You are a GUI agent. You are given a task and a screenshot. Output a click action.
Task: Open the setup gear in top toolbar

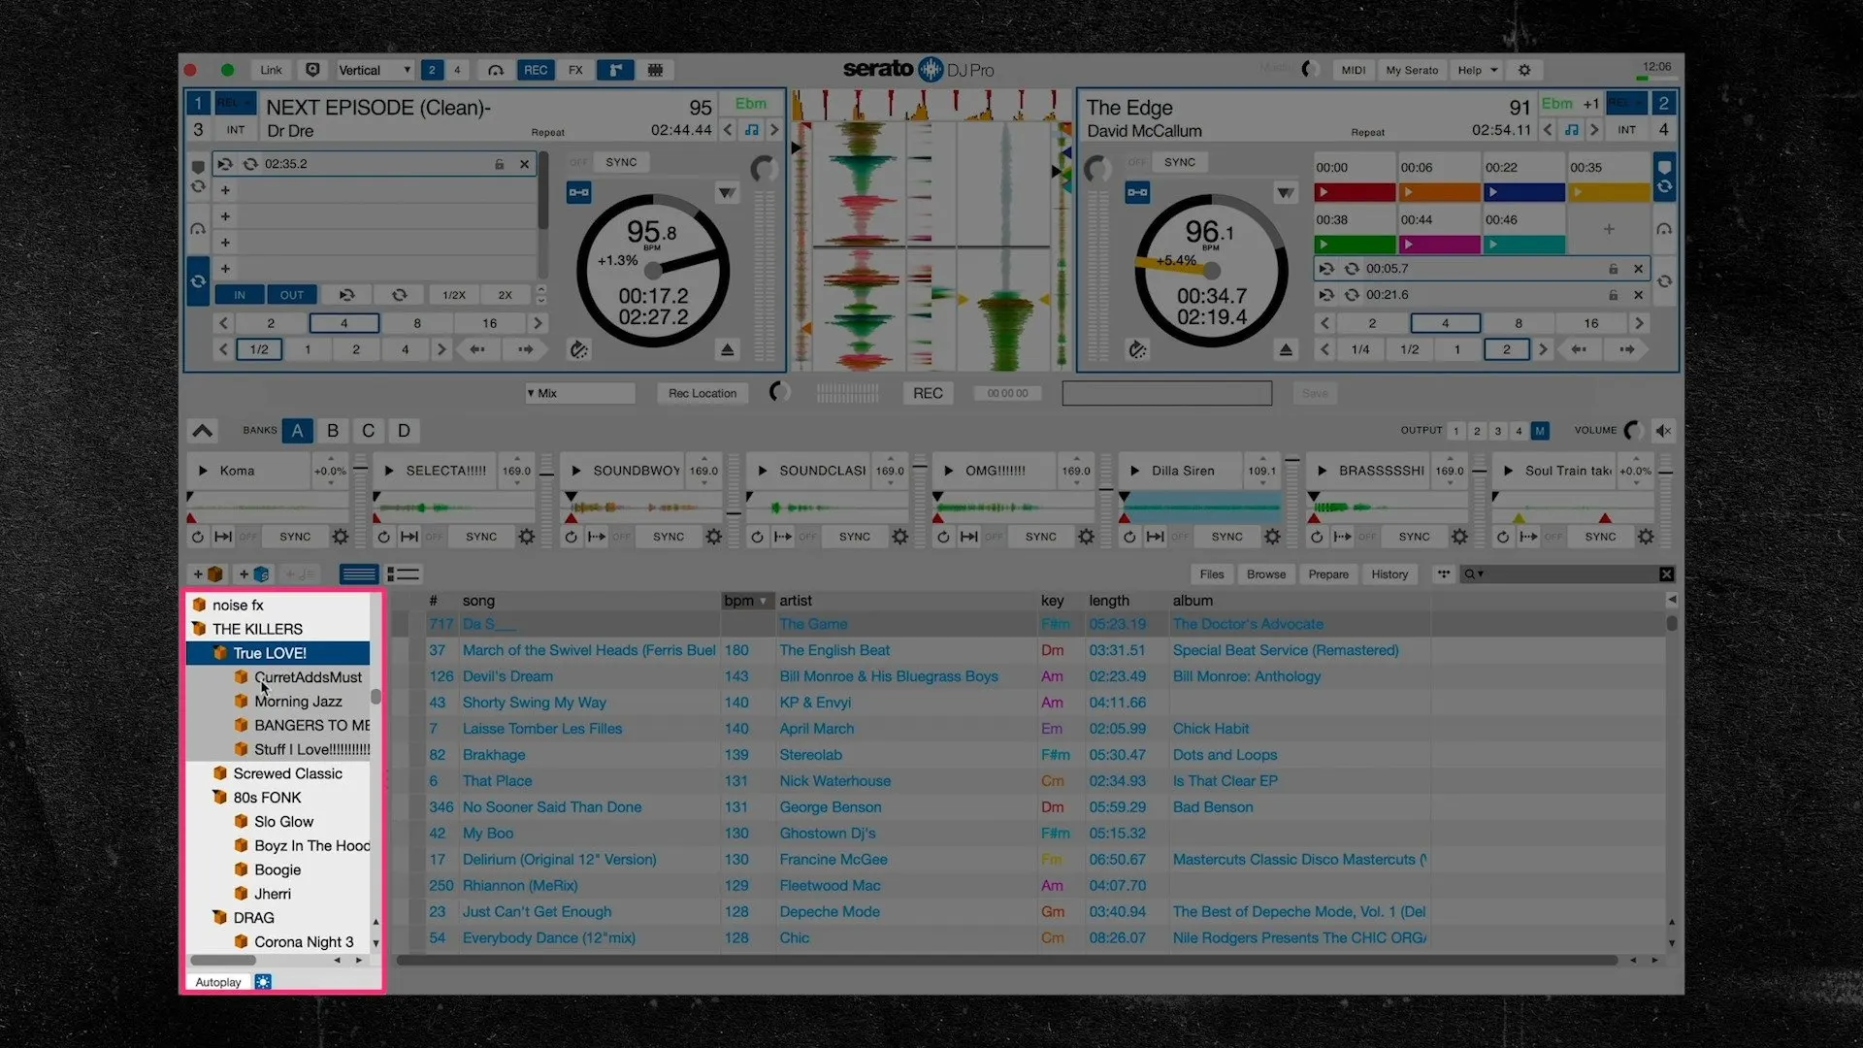pos(1523,70)
